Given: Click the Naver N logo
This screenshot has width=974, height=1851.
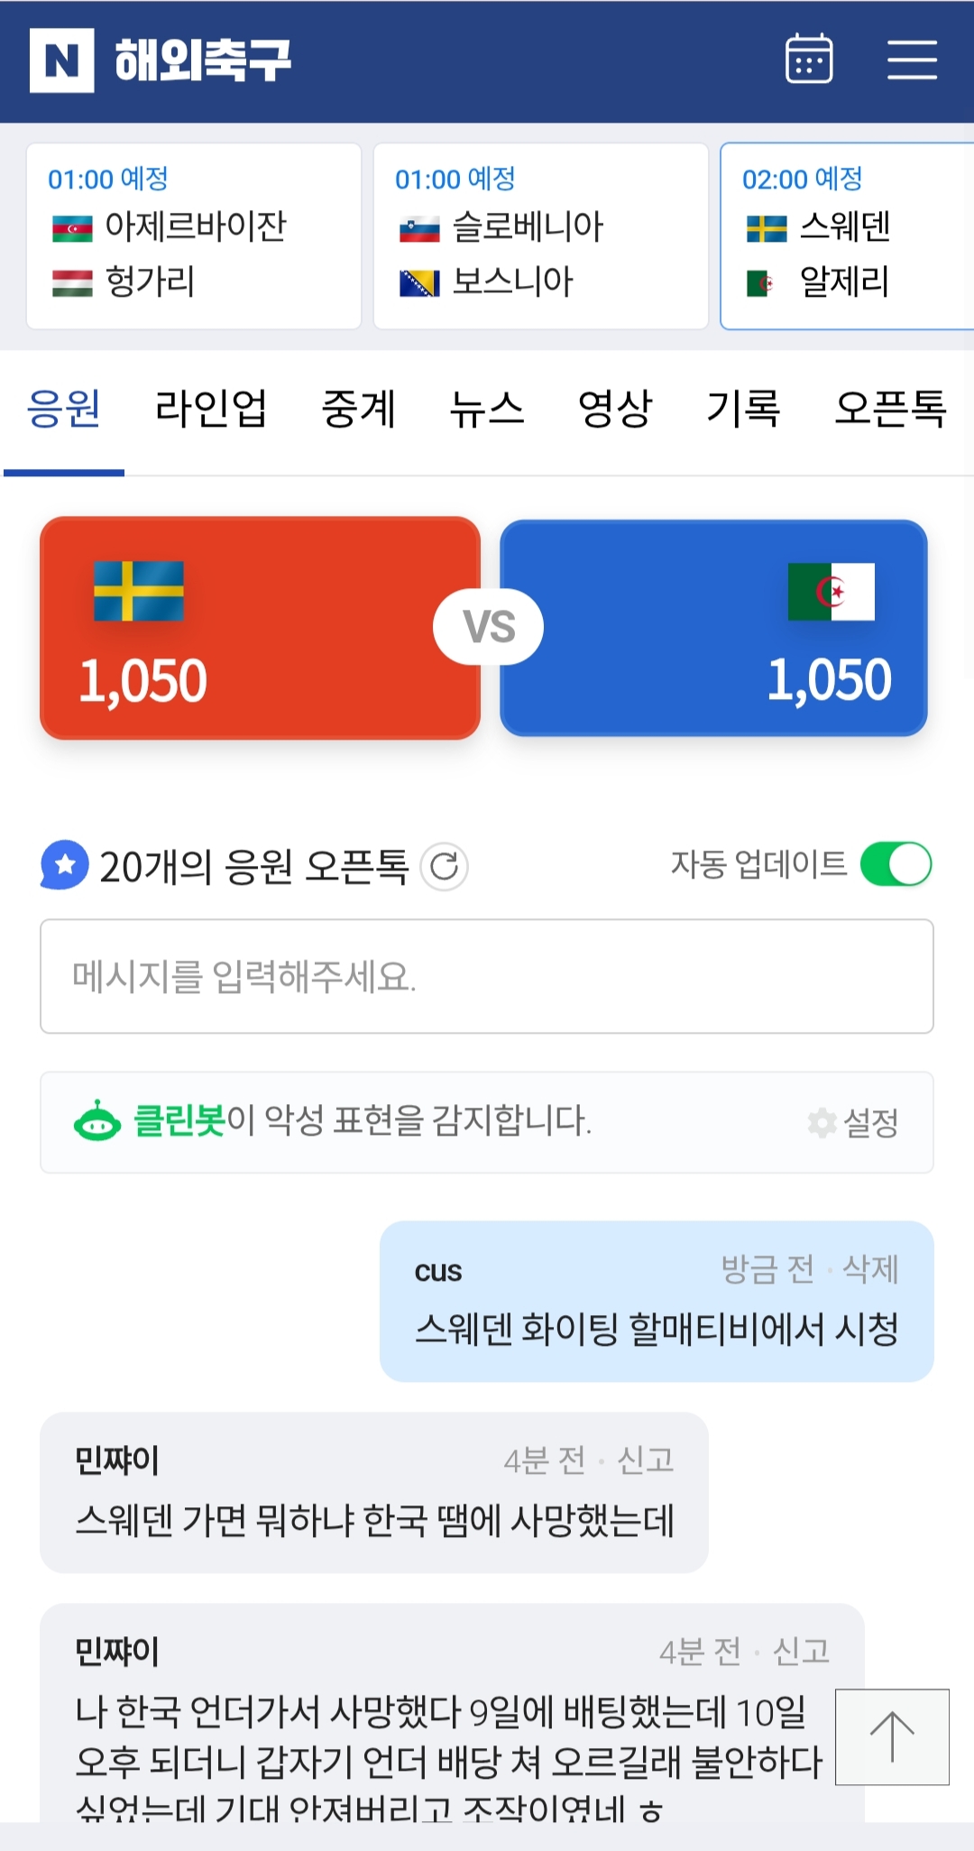Looking at the screenshot, I should (x=61, y=60).
